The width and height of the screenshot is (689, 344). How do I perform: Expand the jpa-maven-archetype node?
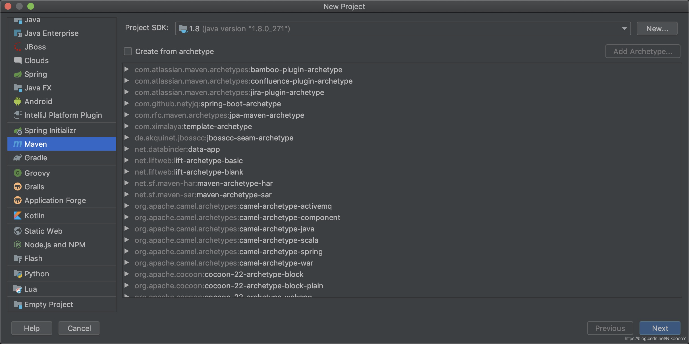point(127,115)
